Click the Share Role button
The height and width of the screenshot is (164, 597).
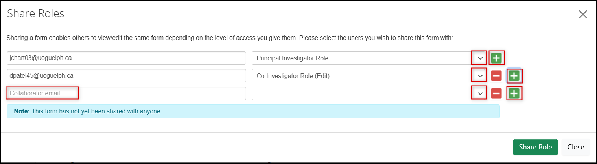pos(535,147)
